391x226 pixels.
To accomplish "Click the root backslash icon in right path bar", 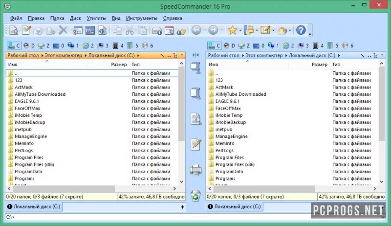I will pyautogui.click(x=362, y=55).
